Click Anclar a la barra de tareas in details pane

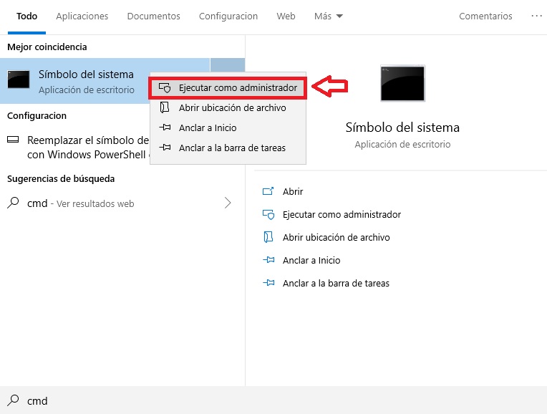click(x=336, y=284)
